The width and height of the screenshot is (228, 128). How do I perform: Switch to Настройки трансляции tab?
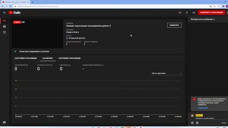point(26,58)
